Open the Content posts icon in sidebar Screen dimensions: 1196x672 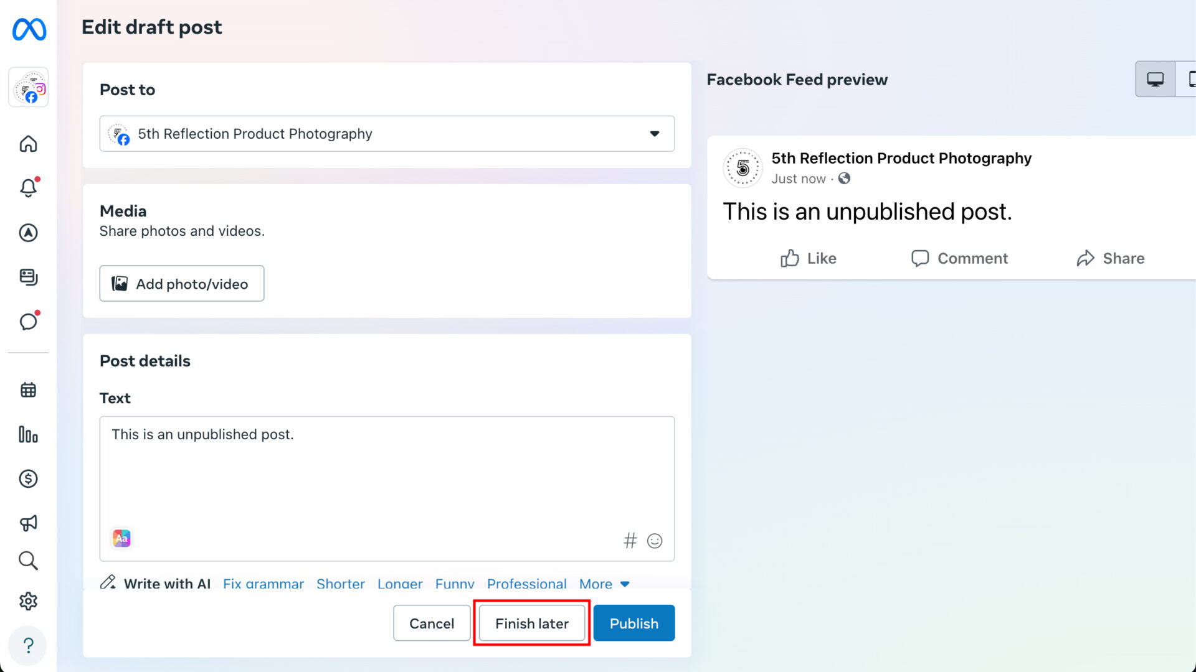pos(28,278)
